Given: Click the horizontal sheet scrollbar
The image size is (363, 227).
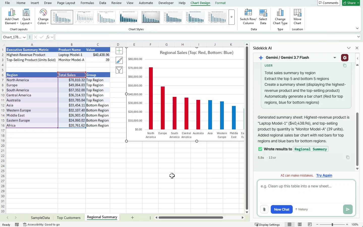Looking at the screenshot, I should pyautogui.click(x=191, y=217).
